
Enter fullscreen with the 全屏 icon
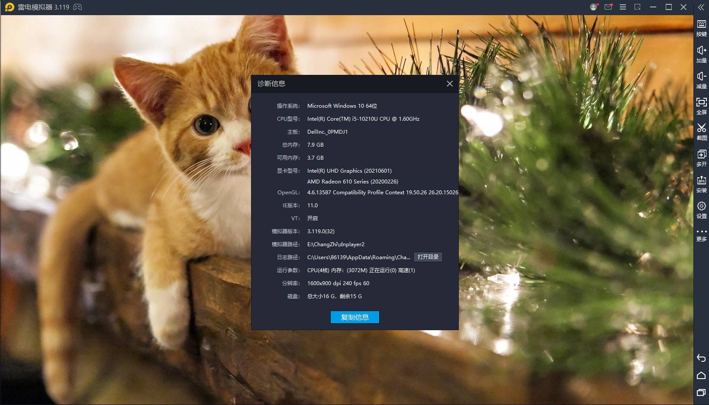[x=701, y=106]
